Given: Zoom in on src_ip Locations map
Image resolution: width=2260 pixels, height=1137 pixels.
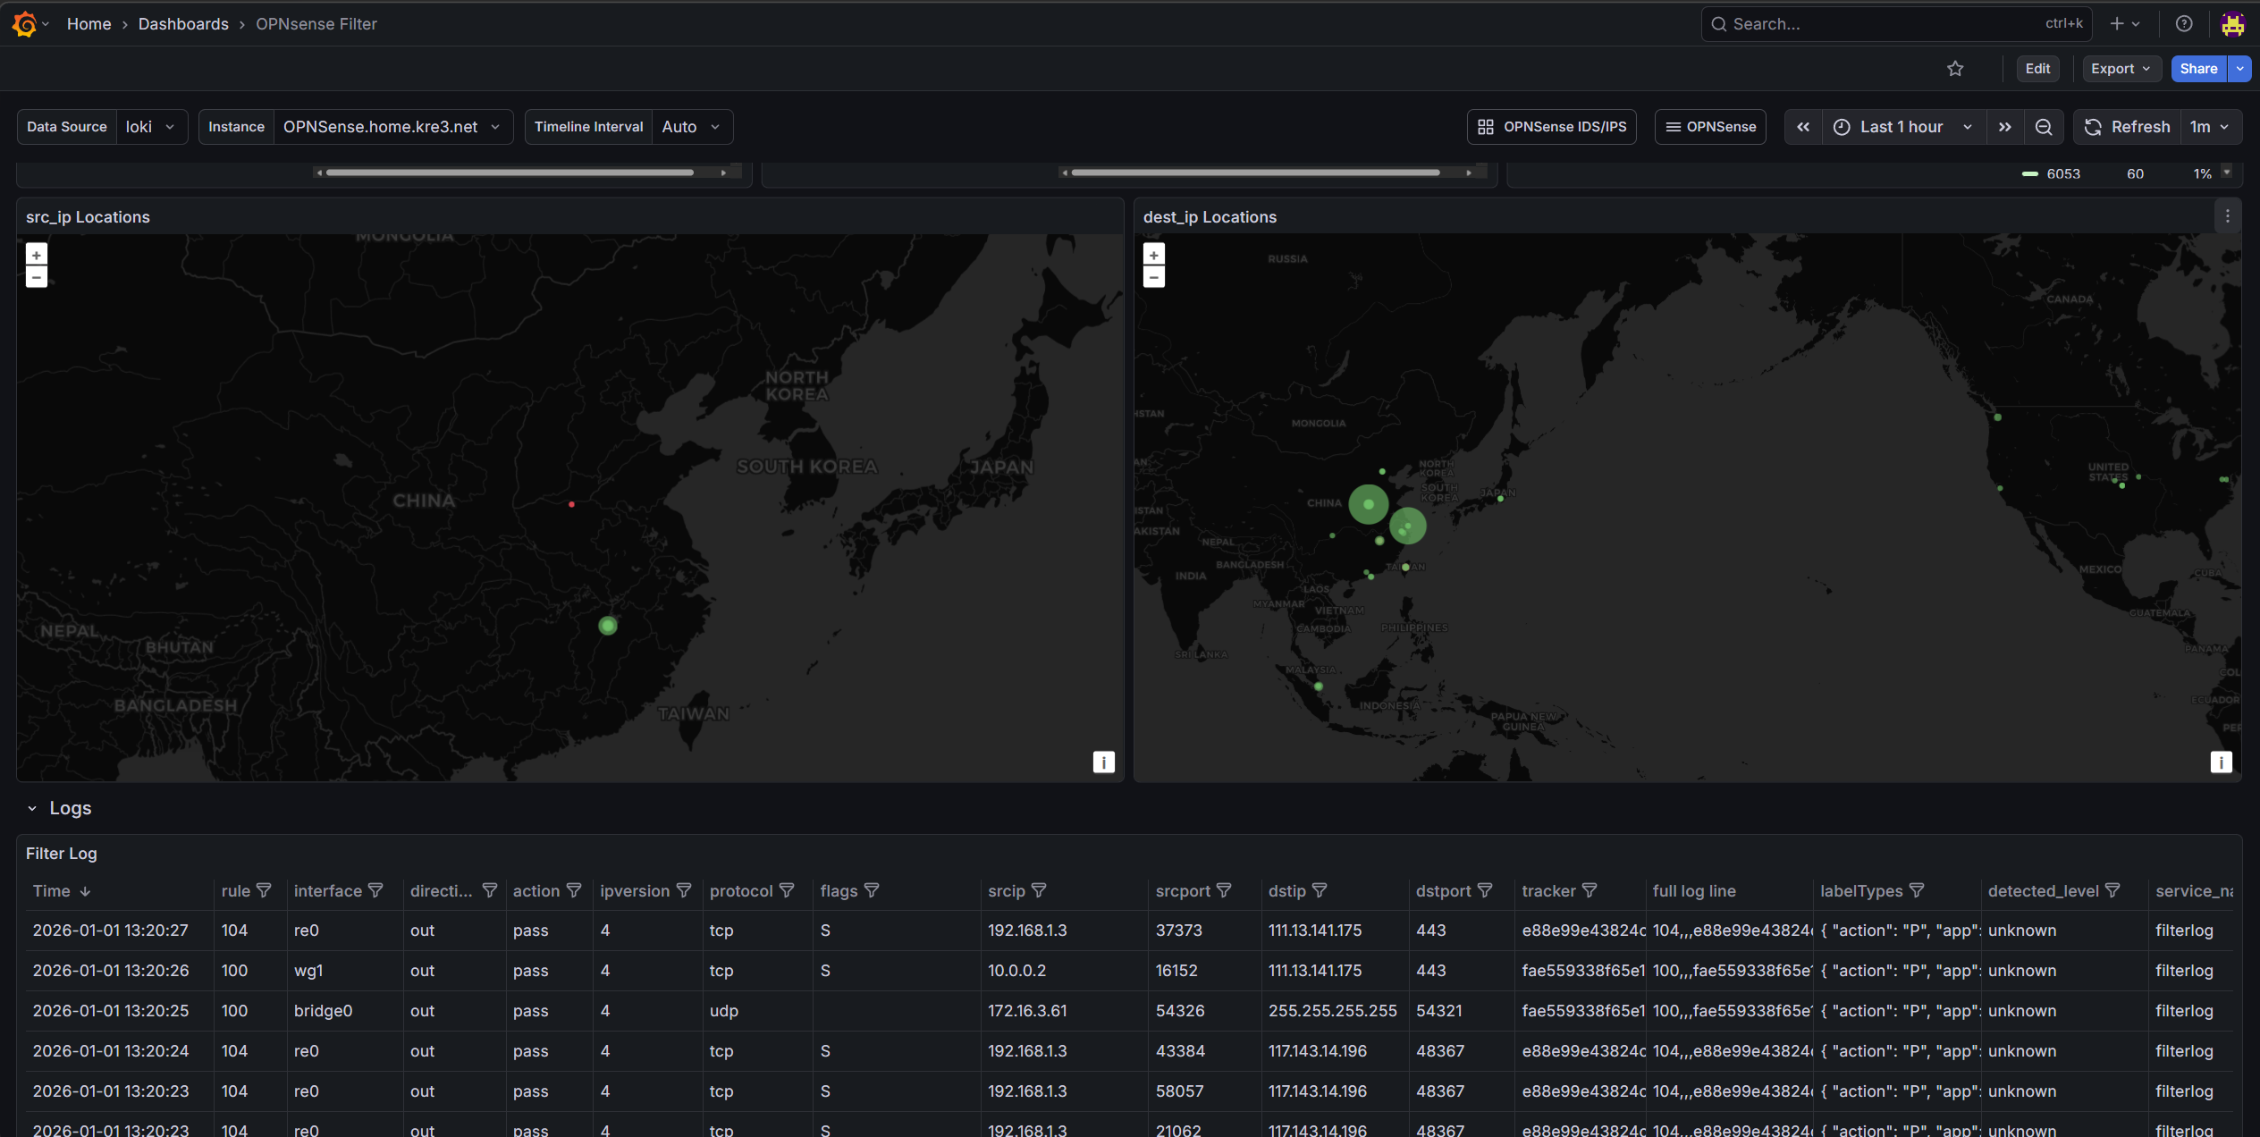Looking at the screenshot, I should coord(37,255).
